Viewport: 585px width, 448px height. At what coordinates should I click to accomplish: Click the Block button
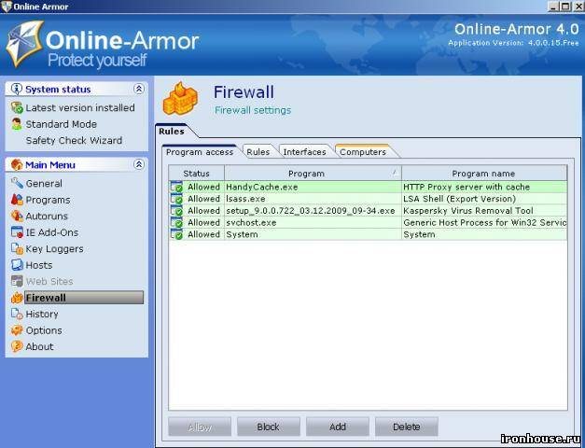tap(269, 427)
